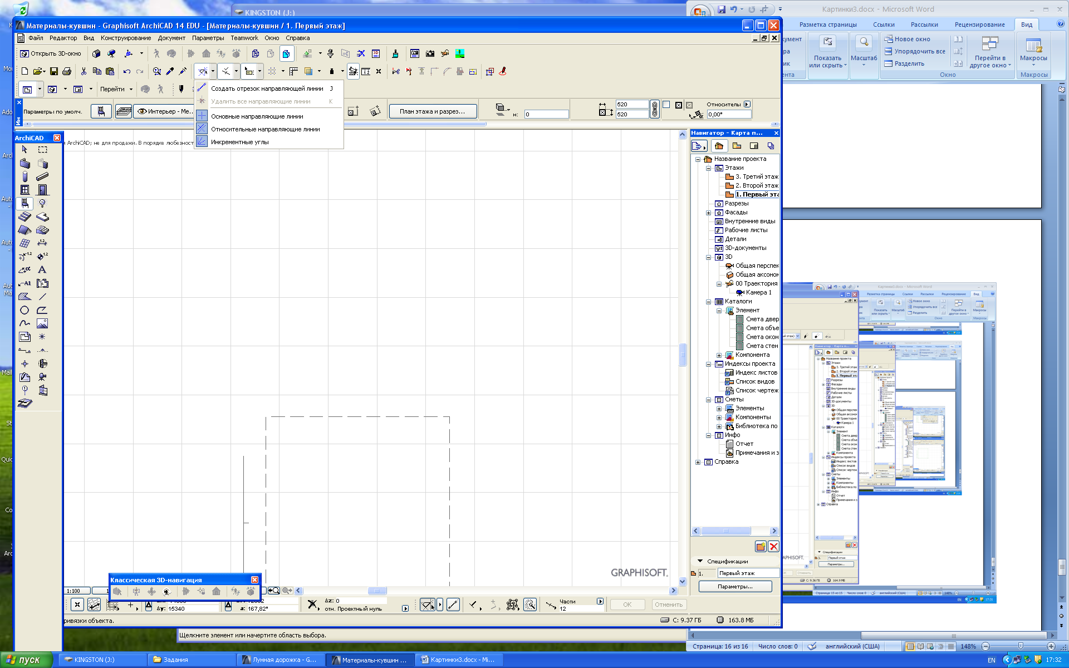The width and height of the screenshot is (1069, 668).
Task: Collapse the Этажи tree node
Action: point(708,168)
